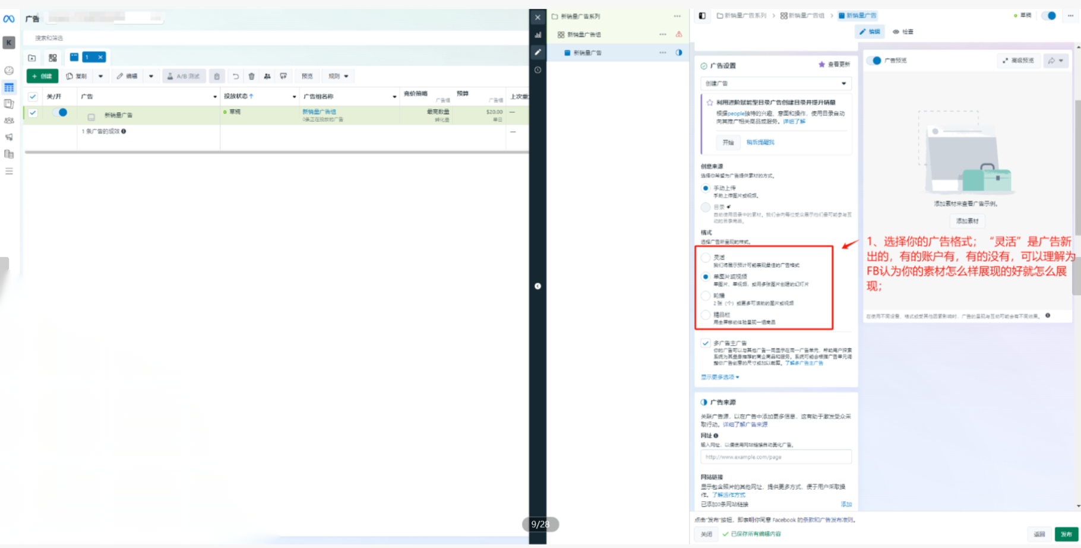
Task: Select the 目录 creative source radio button
Action: (706, 207)
